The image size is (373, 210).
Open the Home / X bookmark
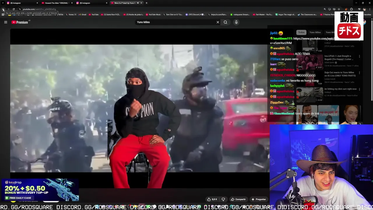pyautogui.click(x=71, y=15)
